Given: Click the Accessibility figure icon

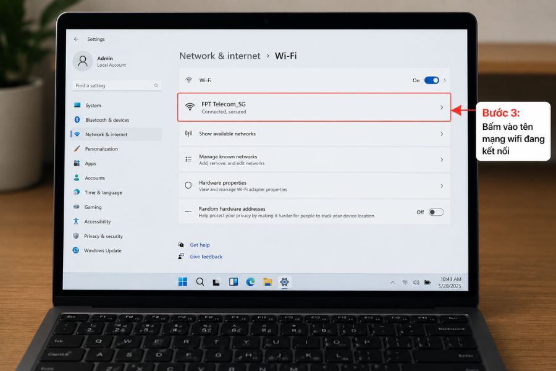Looking at the screenshot, I should tap(76, 221).
